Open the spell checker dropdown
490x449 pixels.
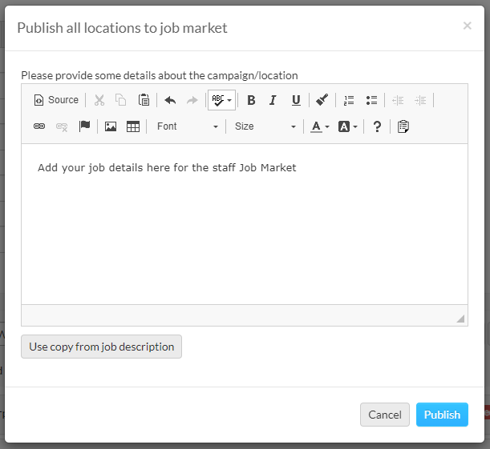(221, 100)
